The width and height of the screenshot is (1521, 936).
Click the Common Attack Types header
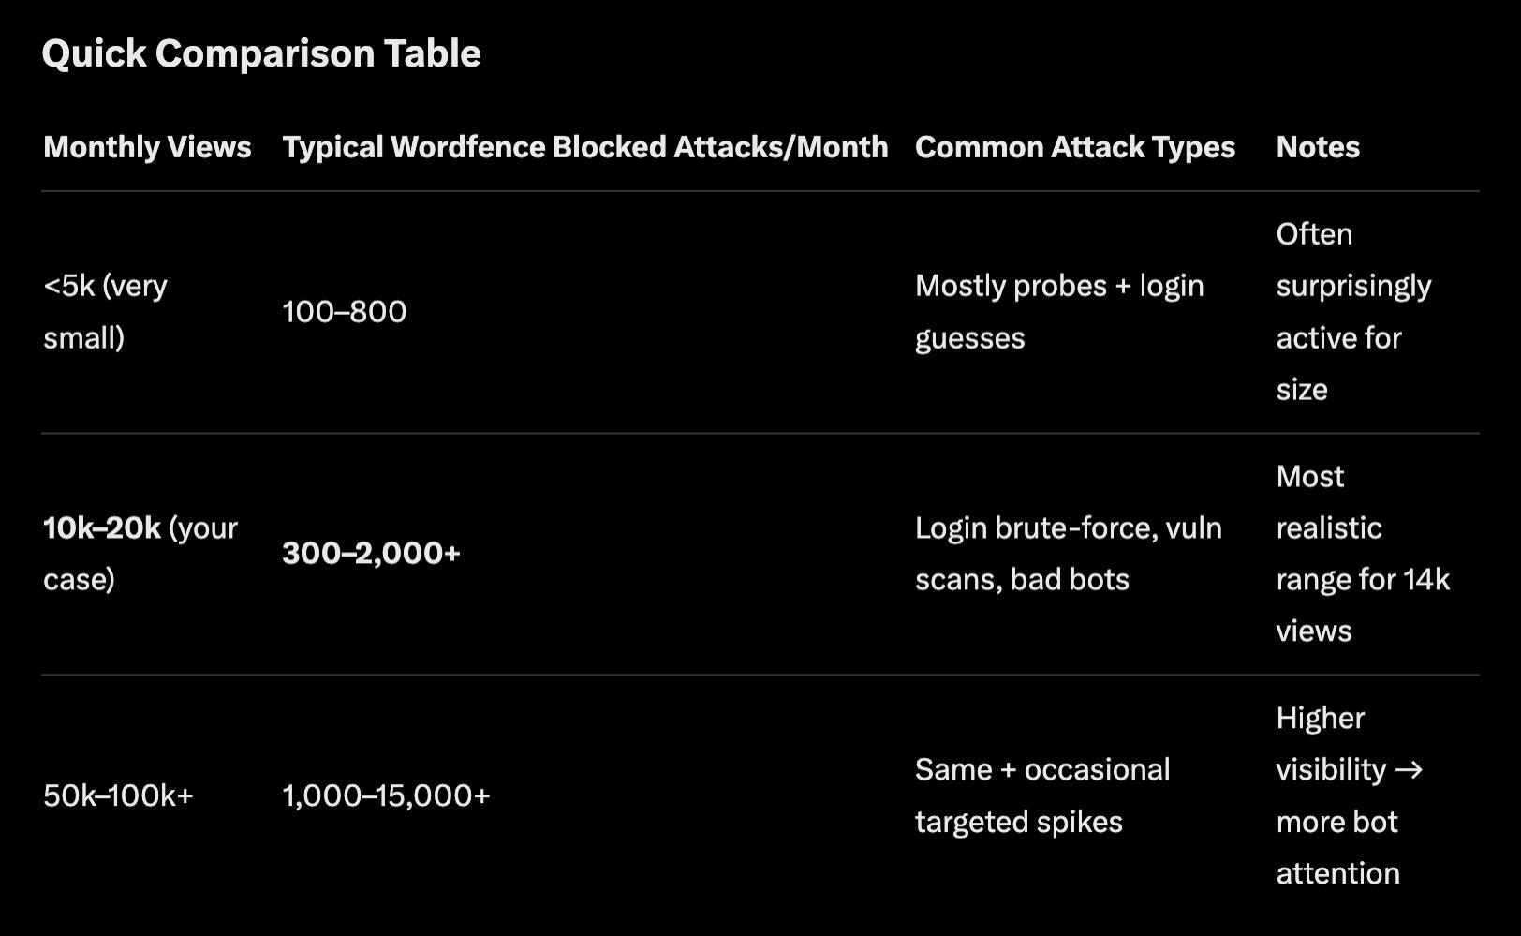[x=1074, y=147]
